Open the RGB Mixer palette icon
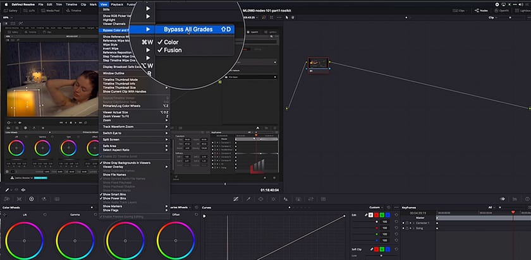Screen dimensions: 531x260 pyautogui.click(x=44, y=199)
